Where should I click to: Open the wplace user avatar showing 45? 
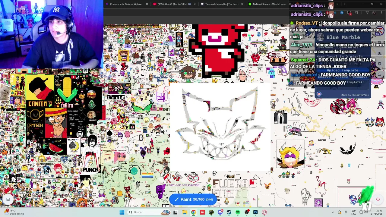click(x=380, y=31)
